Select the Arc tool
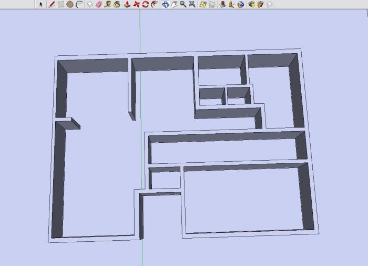The image size is (368, 266). [78, 4]
